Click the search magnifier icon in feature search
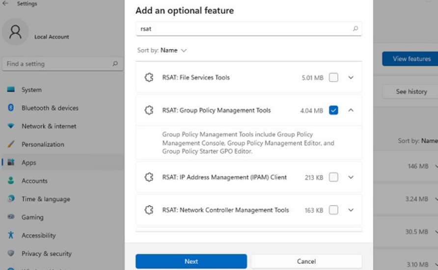 pos(356,29)
